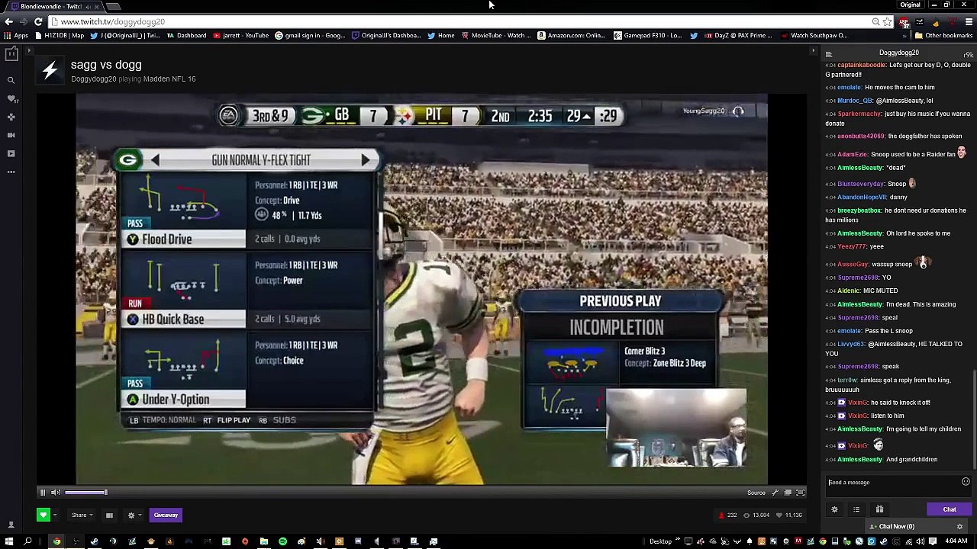Image resolution: width=977 pixels, height=549 pixels.
Task: Open chat settings gear icon
Action: coord(834,509)
